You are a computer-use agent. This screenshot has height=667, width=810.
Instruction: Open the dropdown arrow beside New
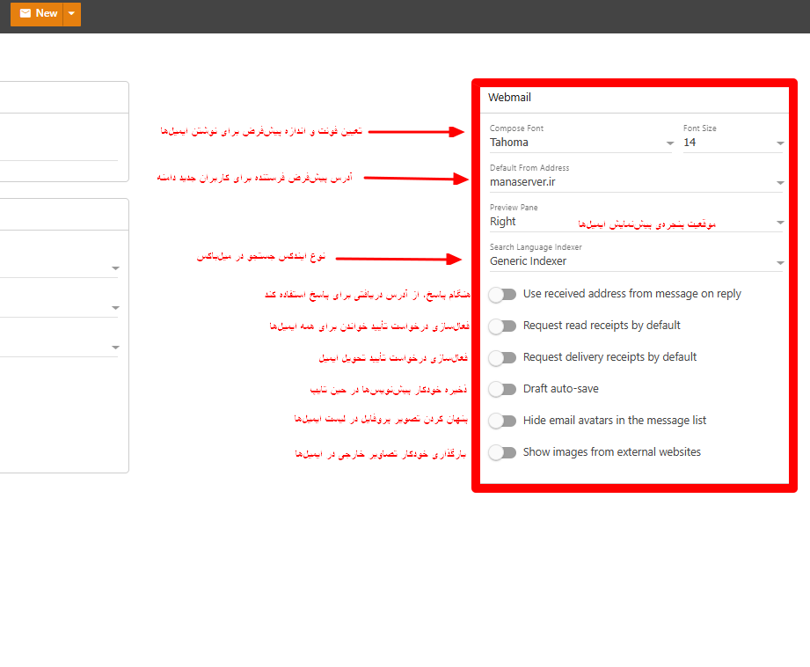click(x=72, y=13)
